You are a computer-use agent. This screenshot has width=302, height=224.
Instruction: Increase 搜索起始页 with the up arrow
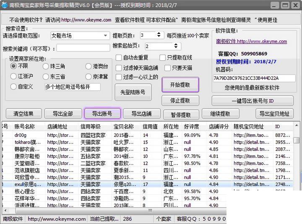(176, 44)
